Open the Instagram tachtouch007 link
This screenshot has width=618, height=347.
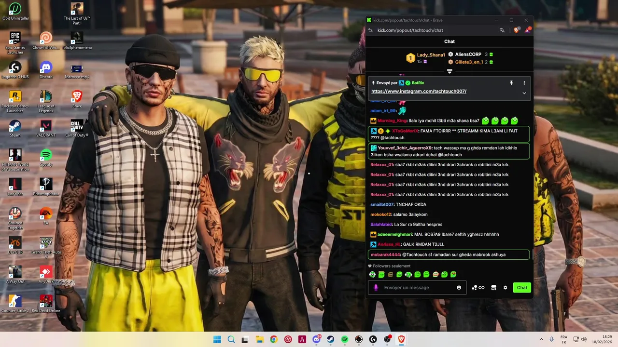click(419, 91)
